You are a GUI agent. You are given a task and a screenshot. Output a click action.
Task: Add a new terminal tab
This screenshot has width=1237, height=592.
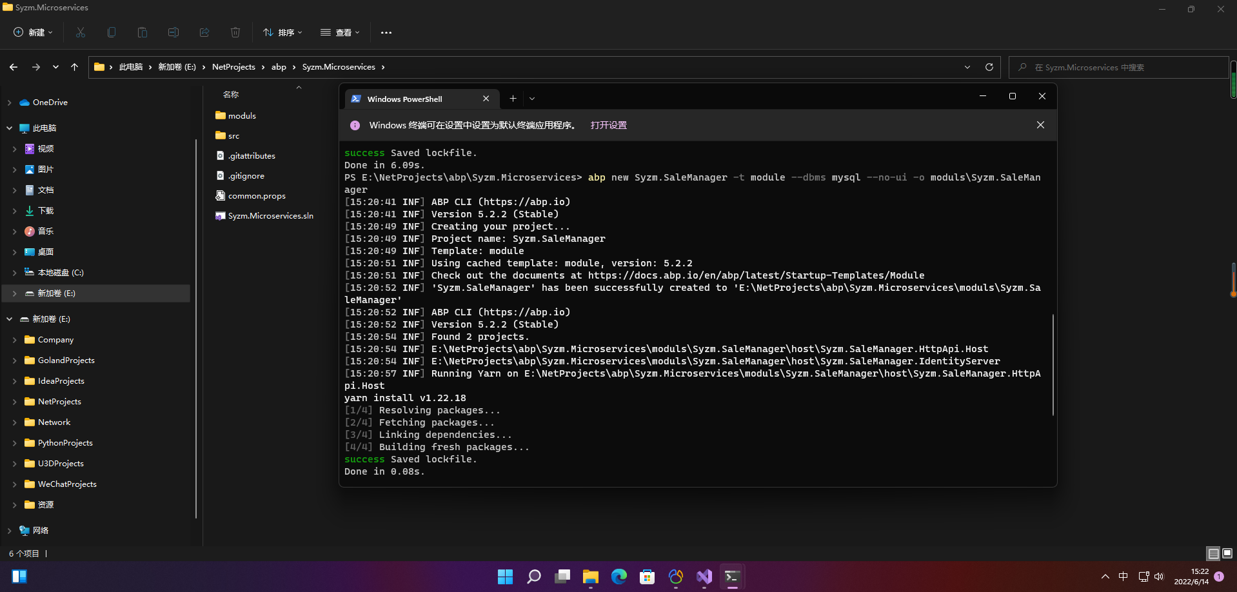click(513, 99)
